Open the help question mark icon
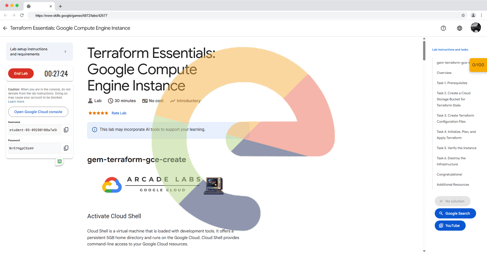 (443, 28)
